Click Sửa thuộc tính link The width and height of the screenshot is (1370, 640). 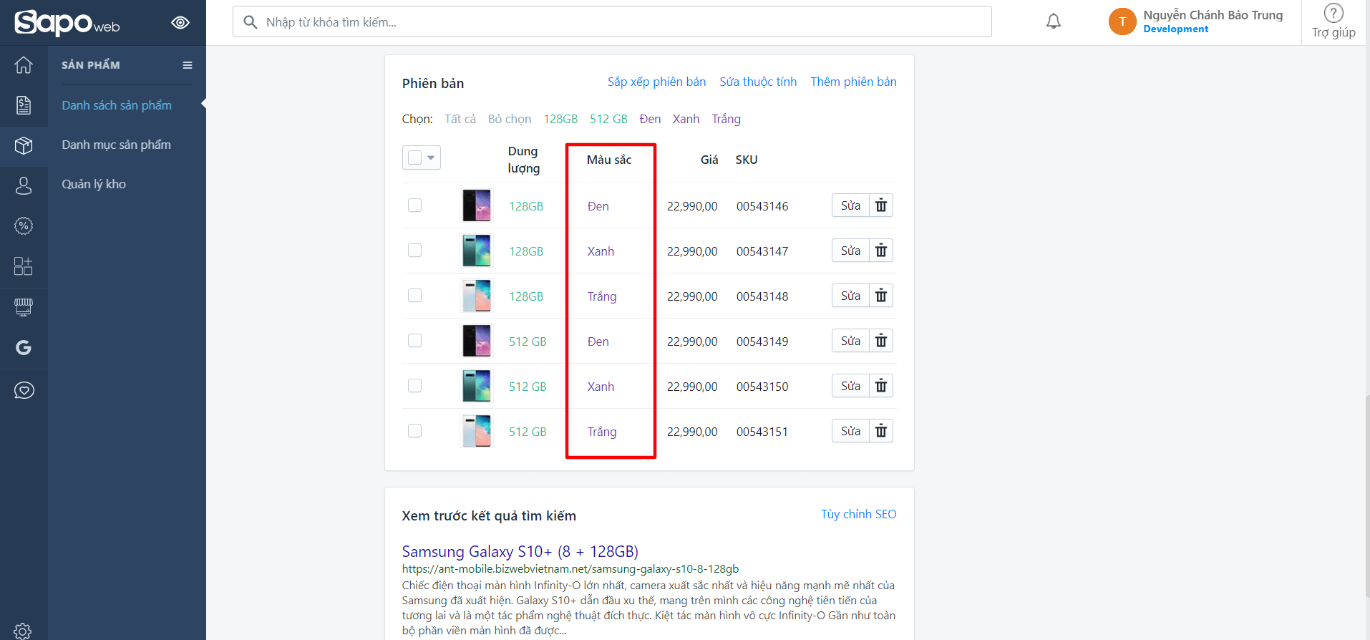coord(758,82)
